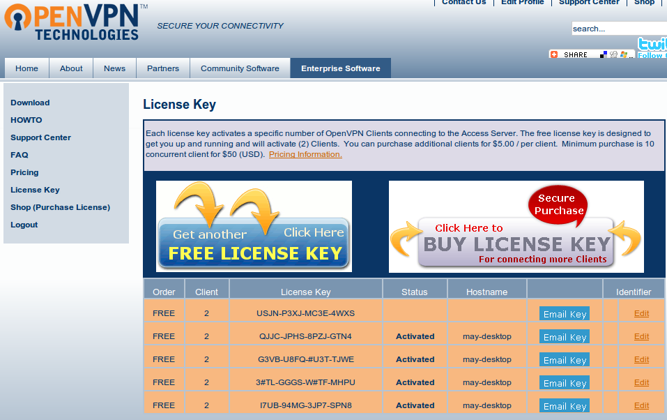This screenshot has height=420, width=667.
Task: Go to the Partners tab
Action: click(x=163, y=68)
